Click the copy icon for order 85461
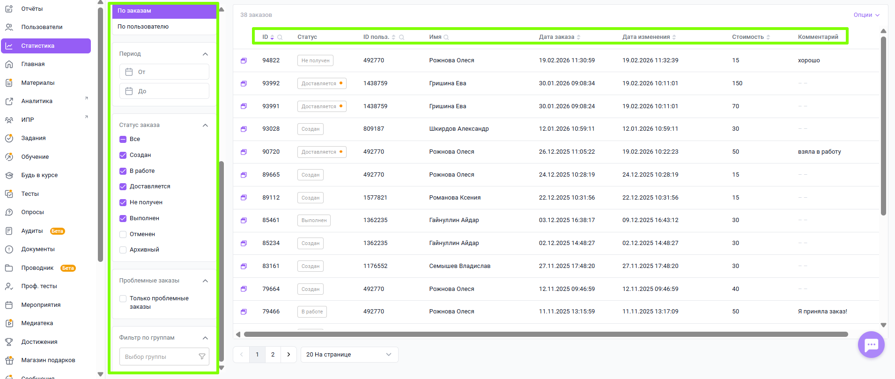The width and height of the screenshot is (895, 379). [x=244, y=221]
